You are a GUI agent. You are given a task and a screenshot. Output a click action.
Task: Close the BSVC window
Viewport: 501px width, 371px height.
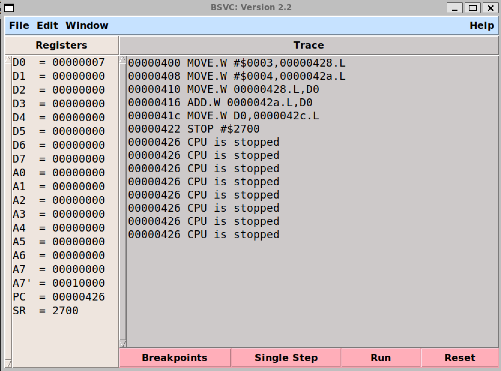pos(490,8)
